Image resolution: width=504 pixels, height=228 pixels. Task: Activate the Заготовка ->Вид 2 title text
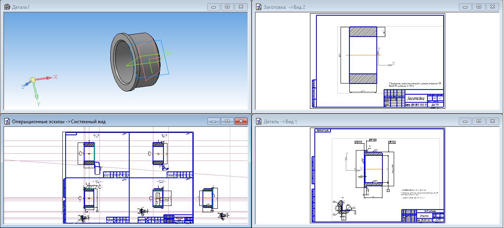pos(284,7)
